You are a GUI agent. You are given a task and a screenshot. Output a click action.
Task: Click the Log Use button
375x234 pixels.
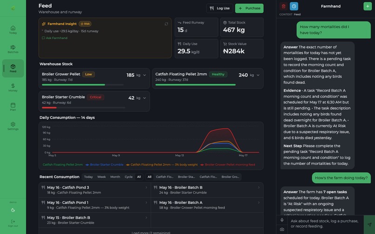pyautogui.click(x=220, y=8)
